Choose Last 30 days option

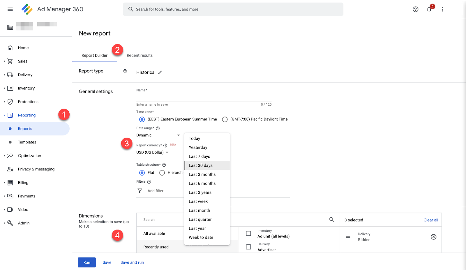coord(207,165)
